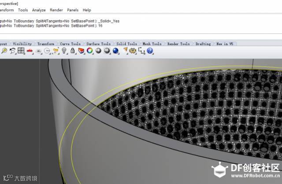This screenshot has height=184, width=282.
Task: Click the SetBasePoint option in command line
Action: point(82,26)
